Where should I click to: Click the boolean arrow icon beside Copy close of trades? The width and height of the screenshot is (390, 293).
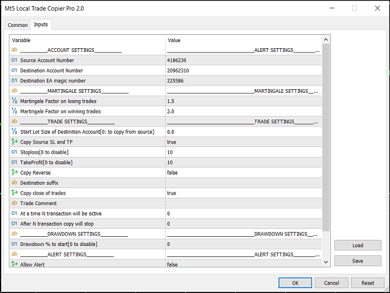(14, 193)
